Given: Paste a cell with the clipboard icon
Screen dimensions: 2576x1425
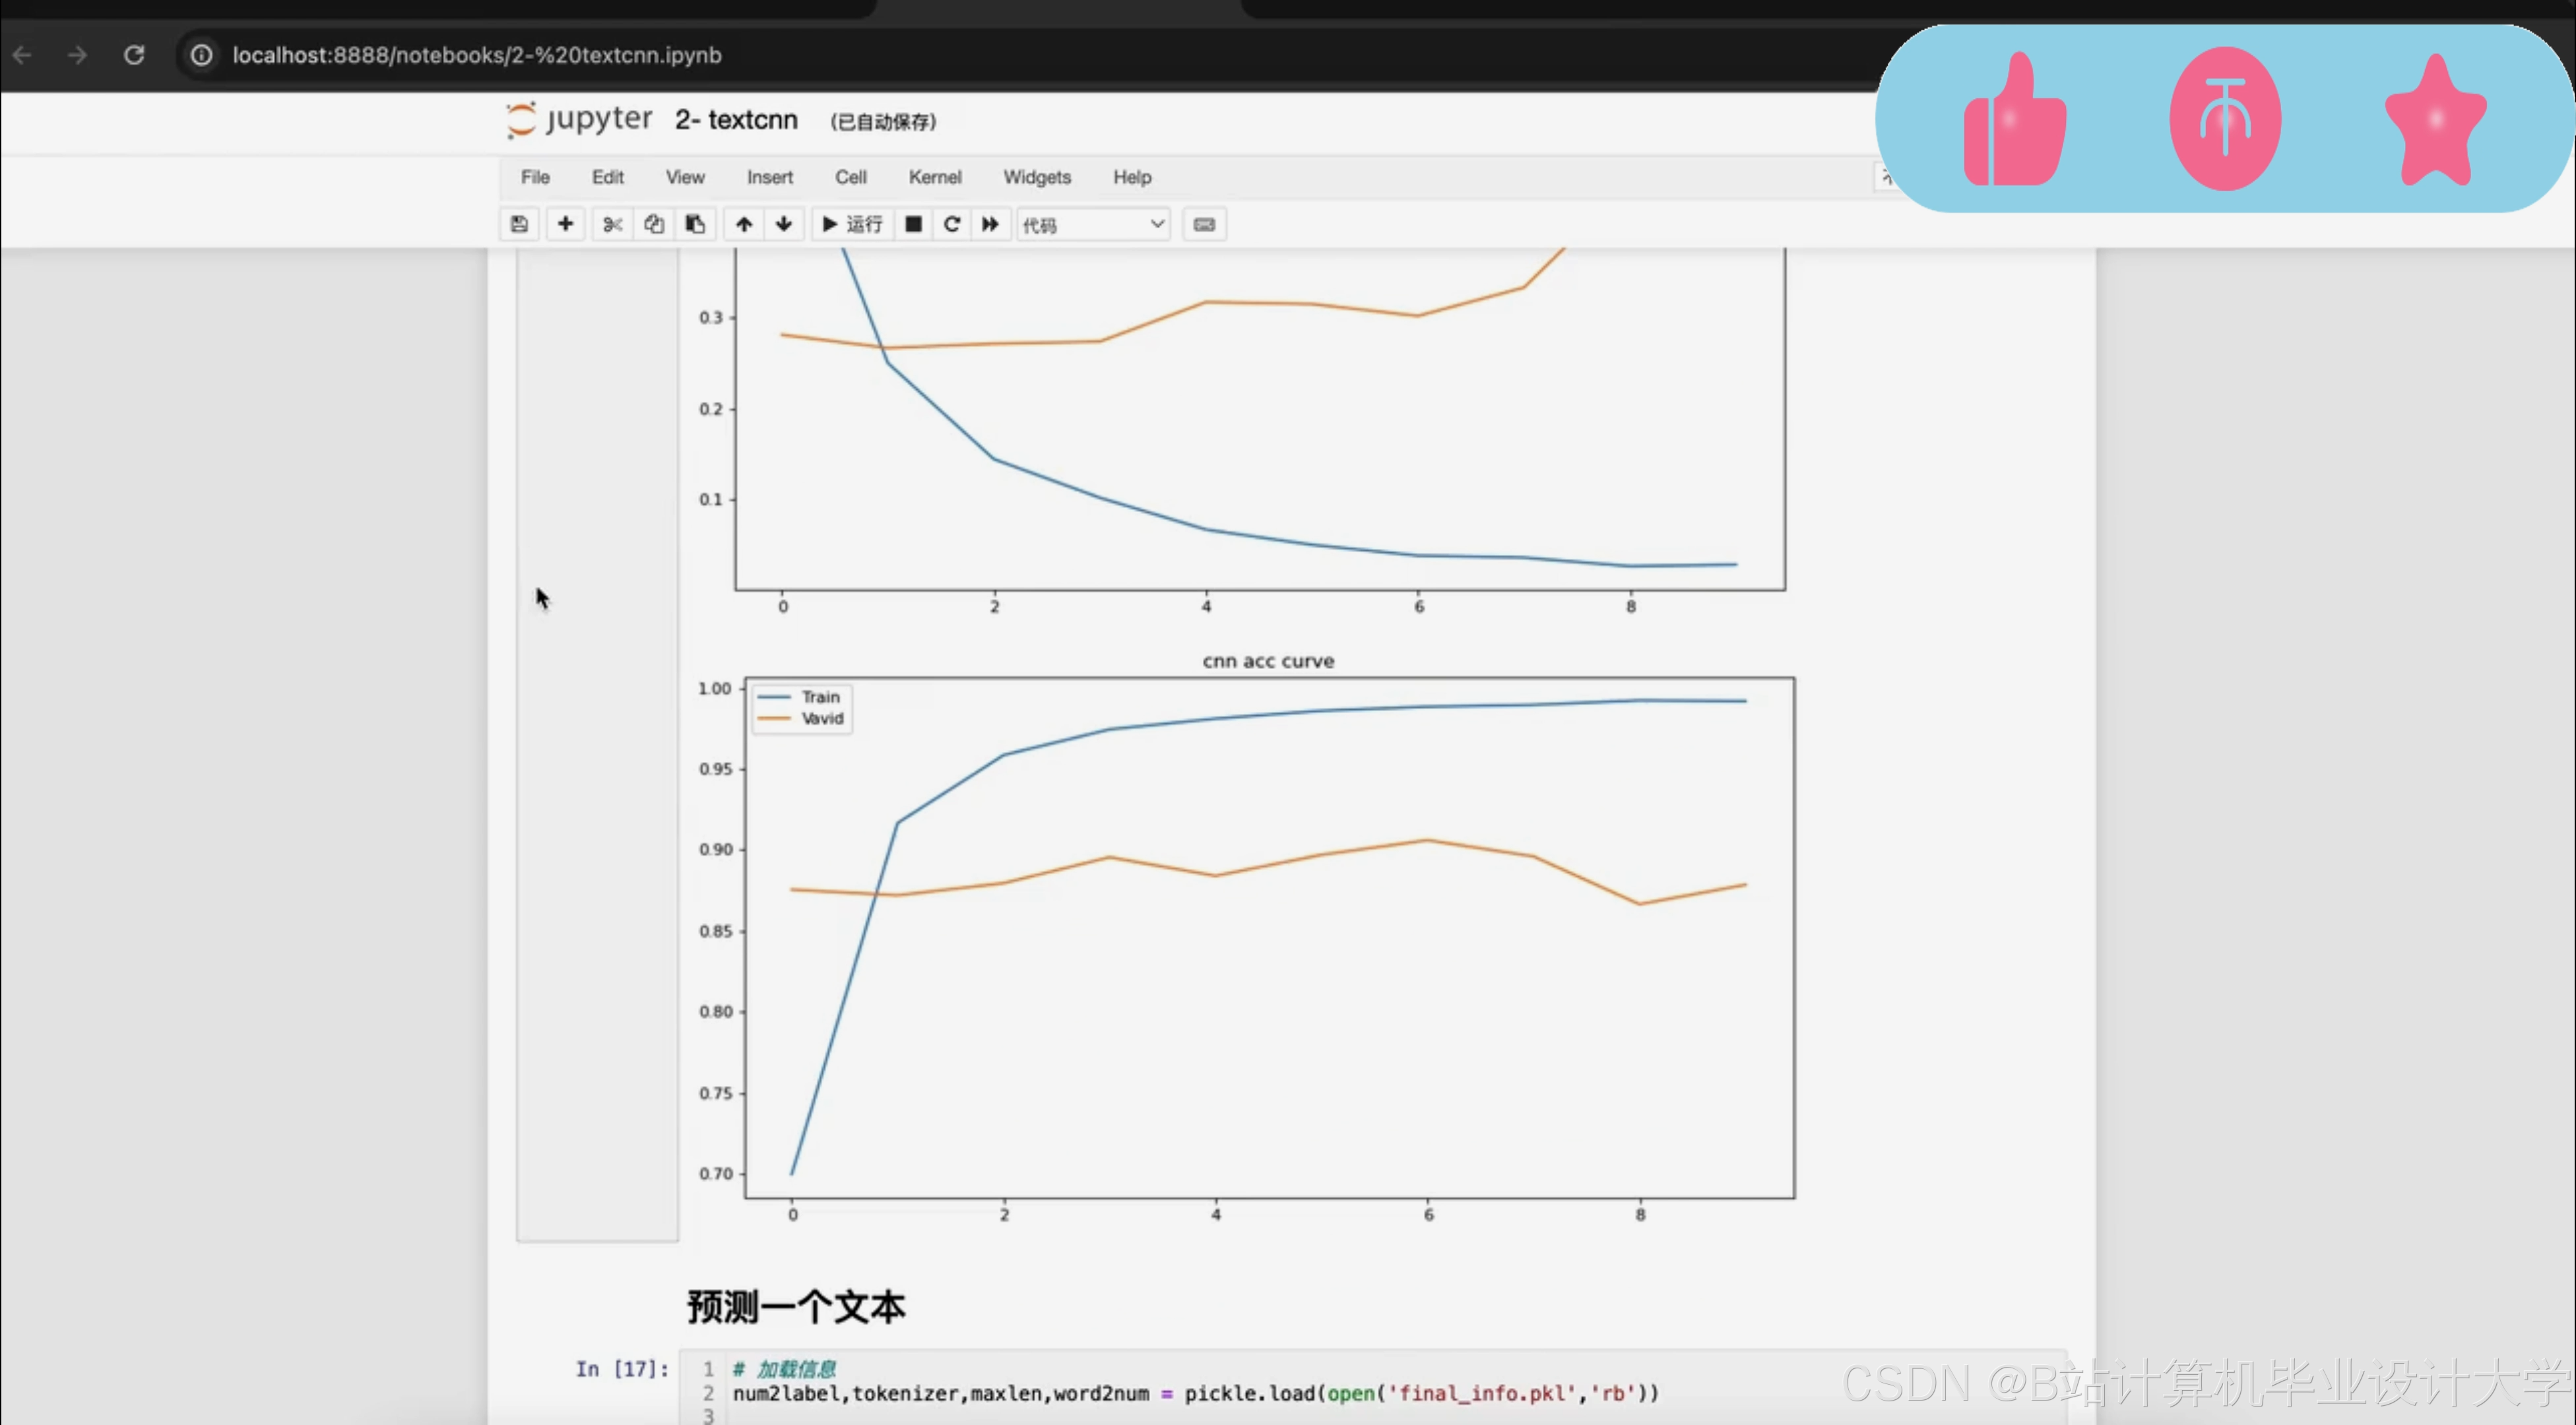Looking at the screenshot, I should (x=695, y=224).
